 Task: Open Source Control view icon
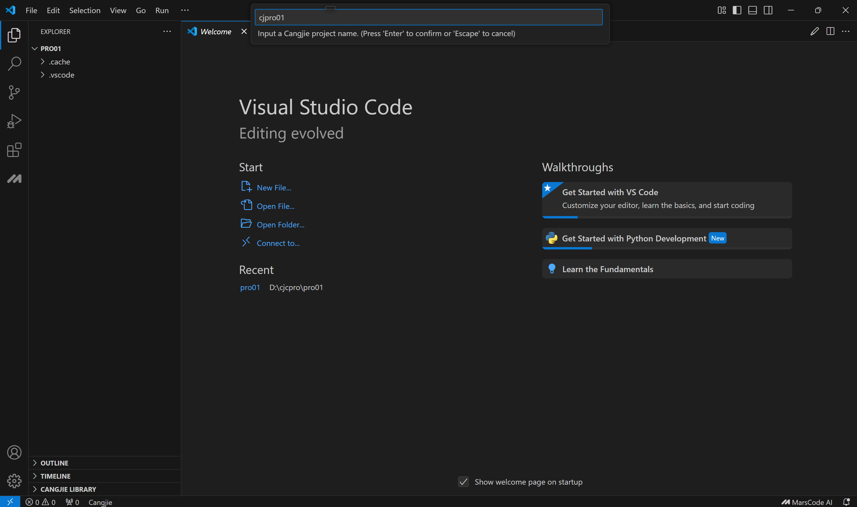coord(14,92)
